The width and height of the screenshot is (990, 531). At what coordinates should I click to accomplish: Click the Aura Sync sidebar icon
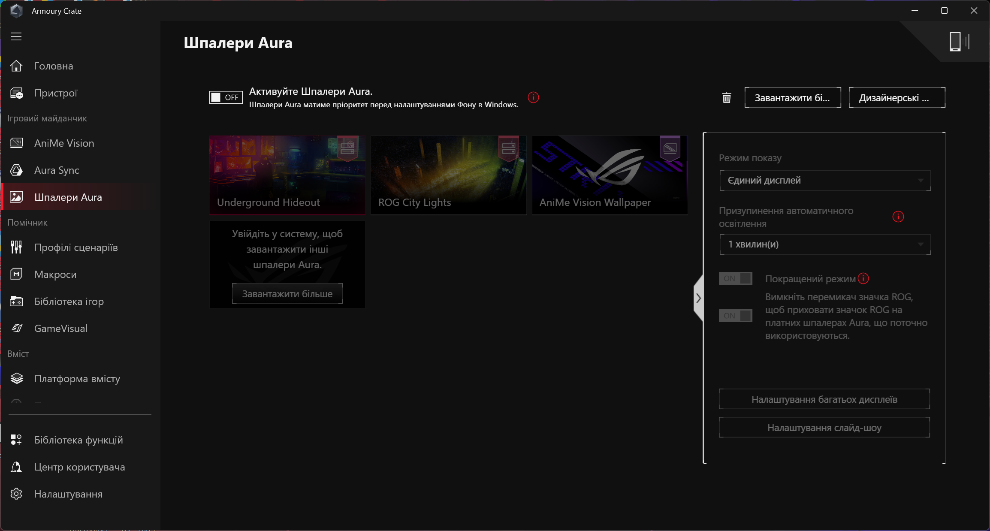point(16,170)
